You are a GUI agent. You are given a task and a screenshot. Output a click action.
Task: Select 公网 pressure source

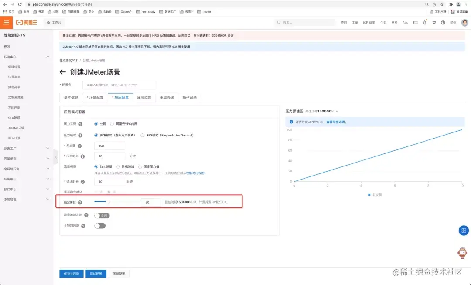tap(96, 124)
